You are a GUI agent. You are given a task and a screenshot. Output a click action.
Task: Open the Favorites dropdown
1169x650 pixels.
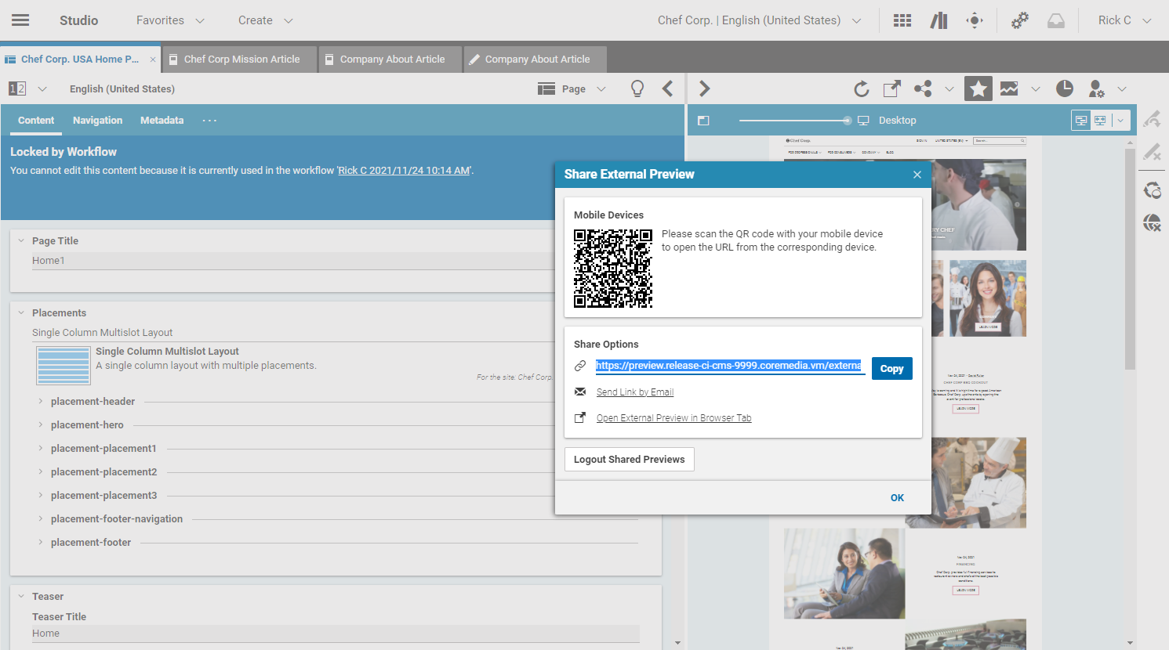tap(170, 20)
